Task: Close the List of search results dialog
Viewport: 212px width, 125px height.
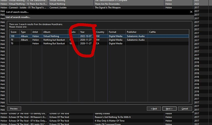Action: click(191, 12)
